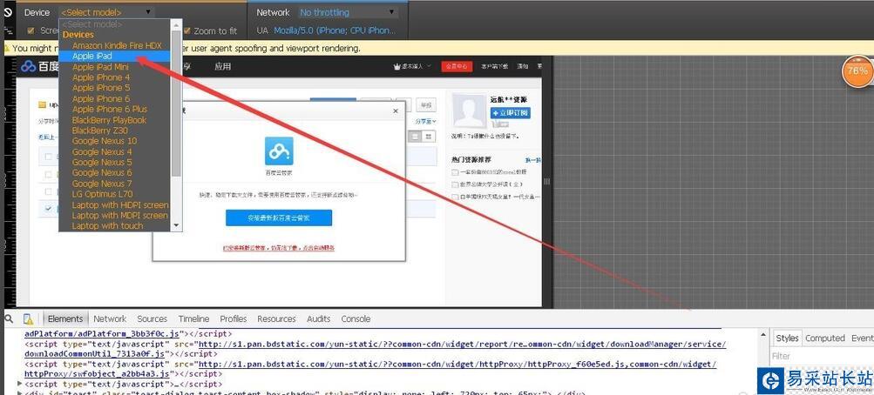Image resolution: width=874 pixels, height=395 pixels.
Task: Select Amazon Kindle Fire HDX device
Action: [x=117, y=45]
